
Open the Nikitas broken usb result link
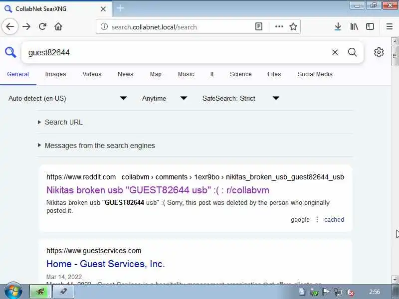tap(158, 190)
